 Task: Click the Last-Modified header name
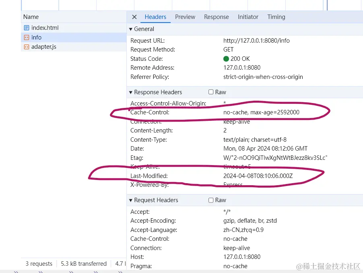pos(149,176)
